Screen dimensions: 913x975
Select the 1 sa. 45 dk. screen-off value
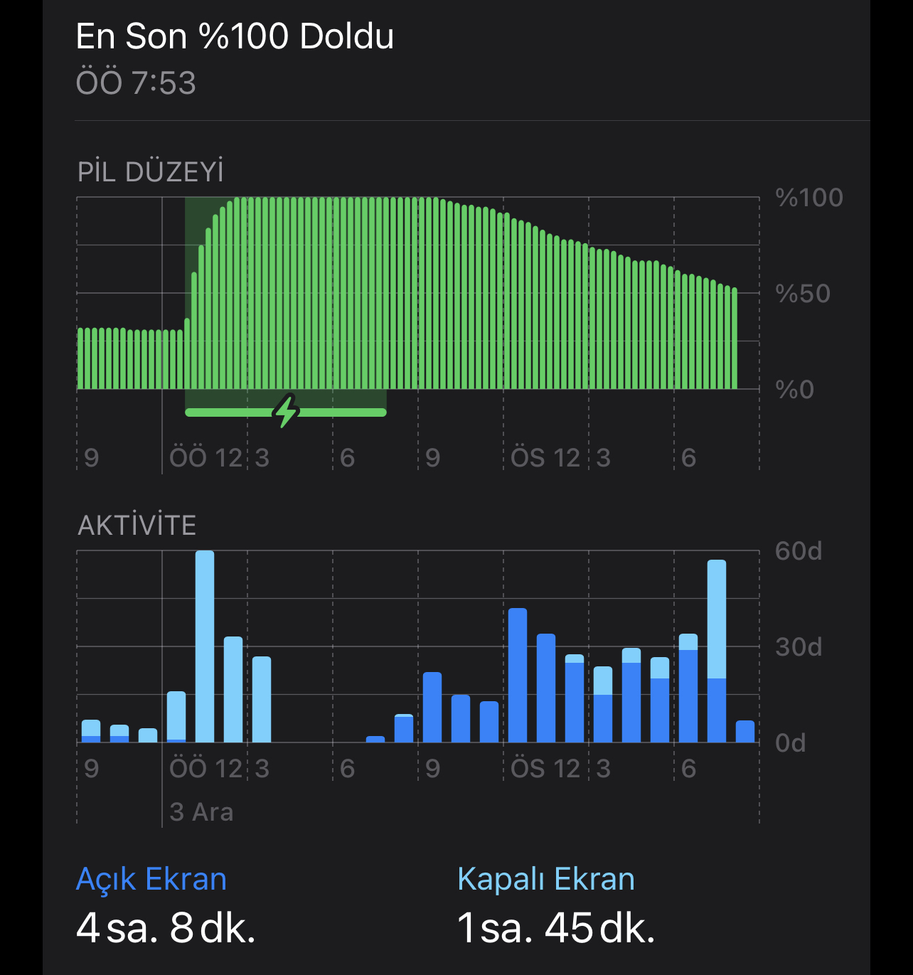(x=556, y=928)
